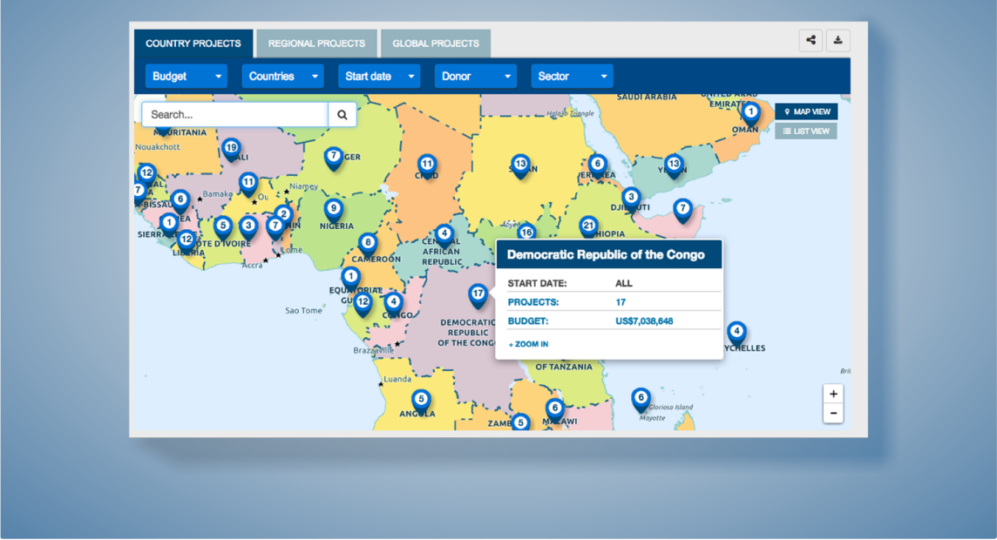
Task: Select the map pin 21 on Ethiopia
Action: click(x=589, y=226)
